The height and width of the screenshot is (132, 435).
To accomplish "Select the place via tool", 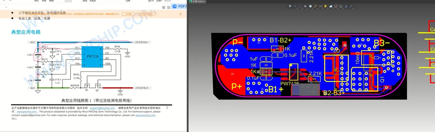I will point(325,6).
